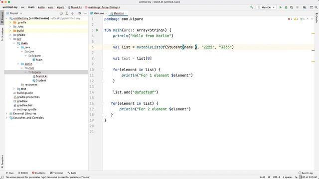Click the IDE window layout icon
The width and height of the screenshot is (319, 179).
[311, 7]
